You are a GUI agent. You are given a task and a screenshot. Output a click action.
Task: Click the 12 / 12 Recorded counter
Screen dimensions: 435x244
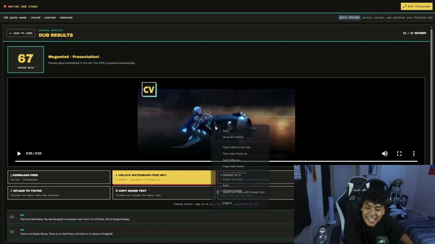point(415,33)
